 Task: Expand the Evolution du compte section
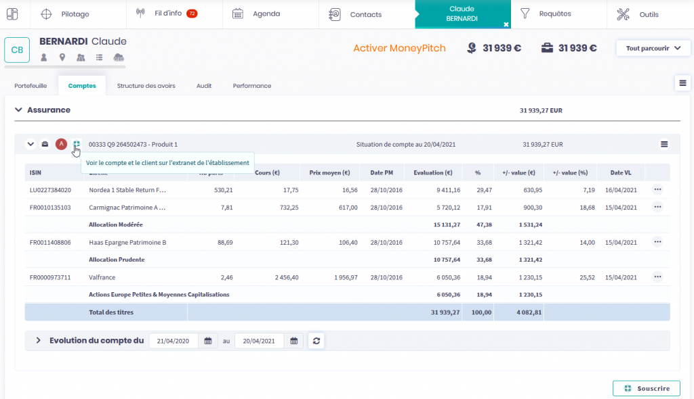[x=38, y=341]
